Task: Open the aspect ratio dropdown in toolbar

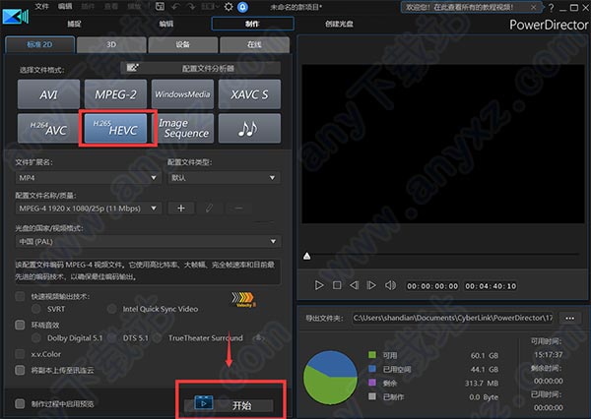Action: coord(210,7)
